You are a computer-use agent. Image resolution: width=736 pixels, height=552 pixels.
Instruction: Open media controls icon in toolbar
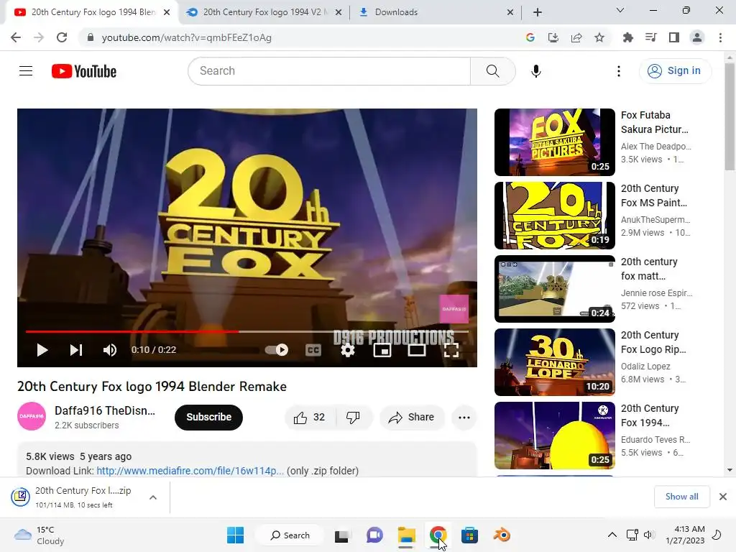pos(650,37)
